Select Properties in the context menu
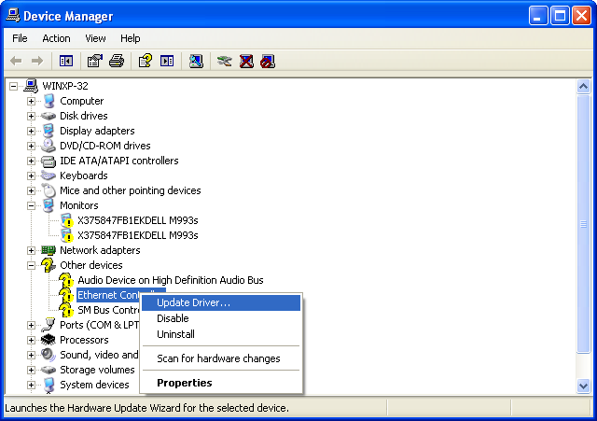Viewport: 597px width, 421px height. tap(184, 383)
